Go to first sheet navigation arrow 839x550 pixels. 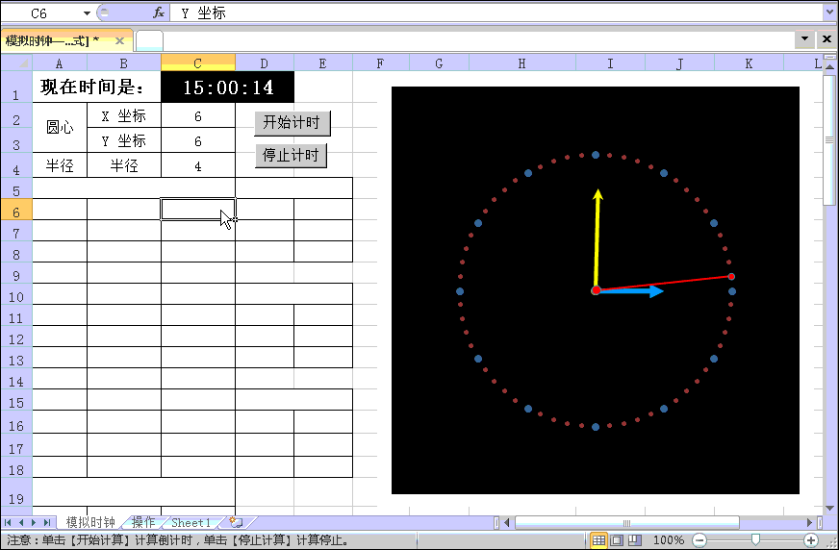(9, 522)
